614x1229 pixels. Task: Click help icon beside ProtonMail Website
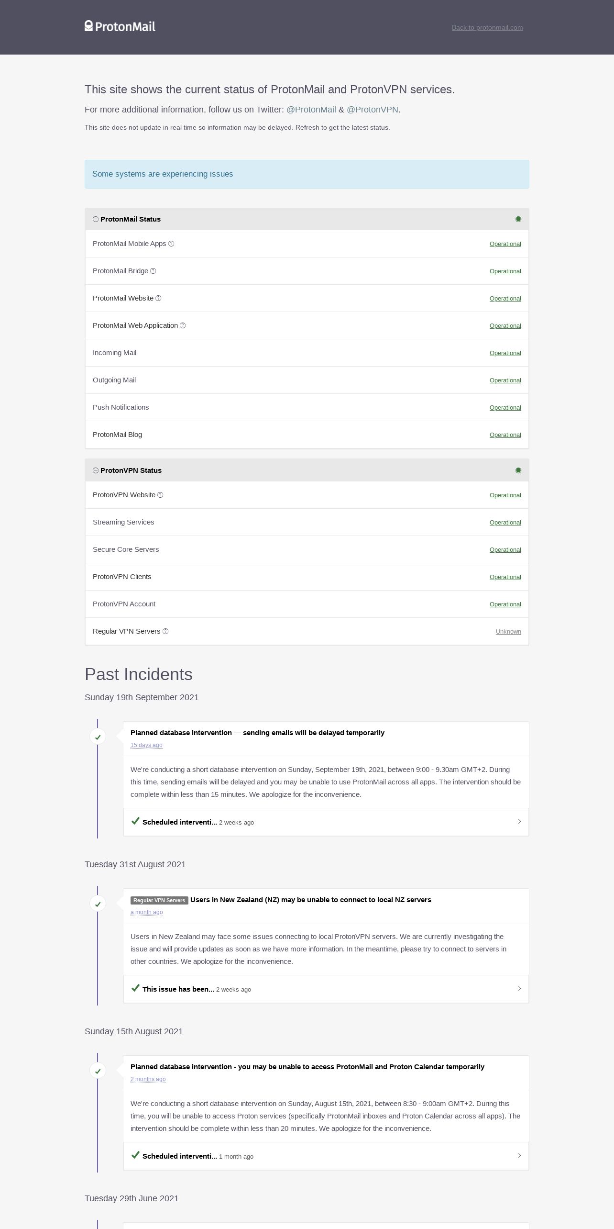158,298
